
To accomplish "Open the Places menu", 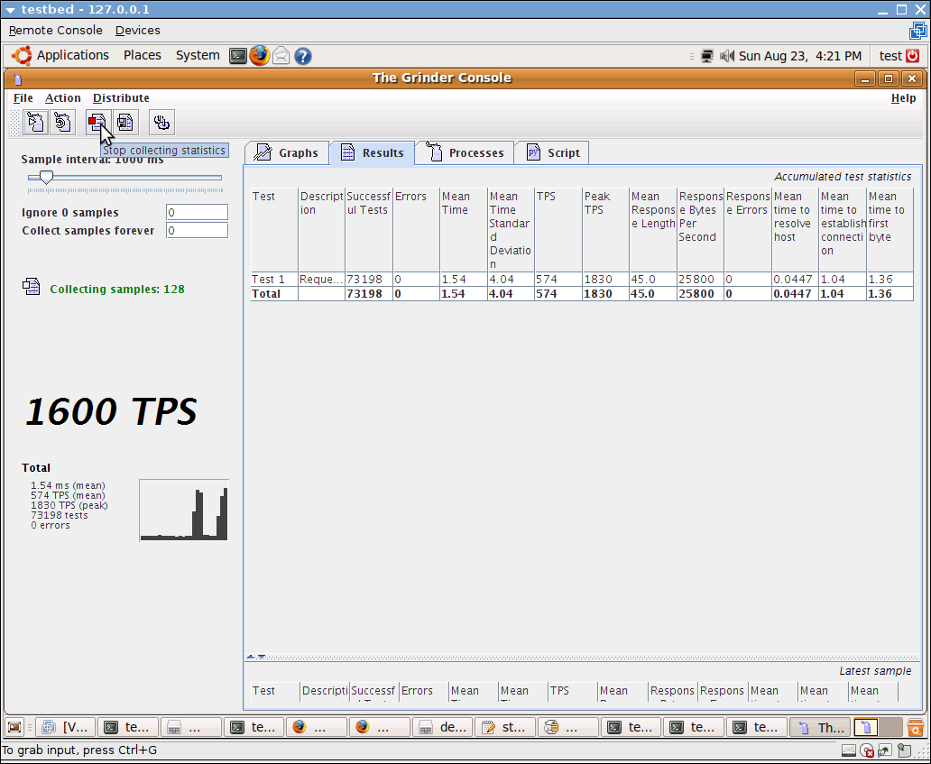I will coord(142,55).
